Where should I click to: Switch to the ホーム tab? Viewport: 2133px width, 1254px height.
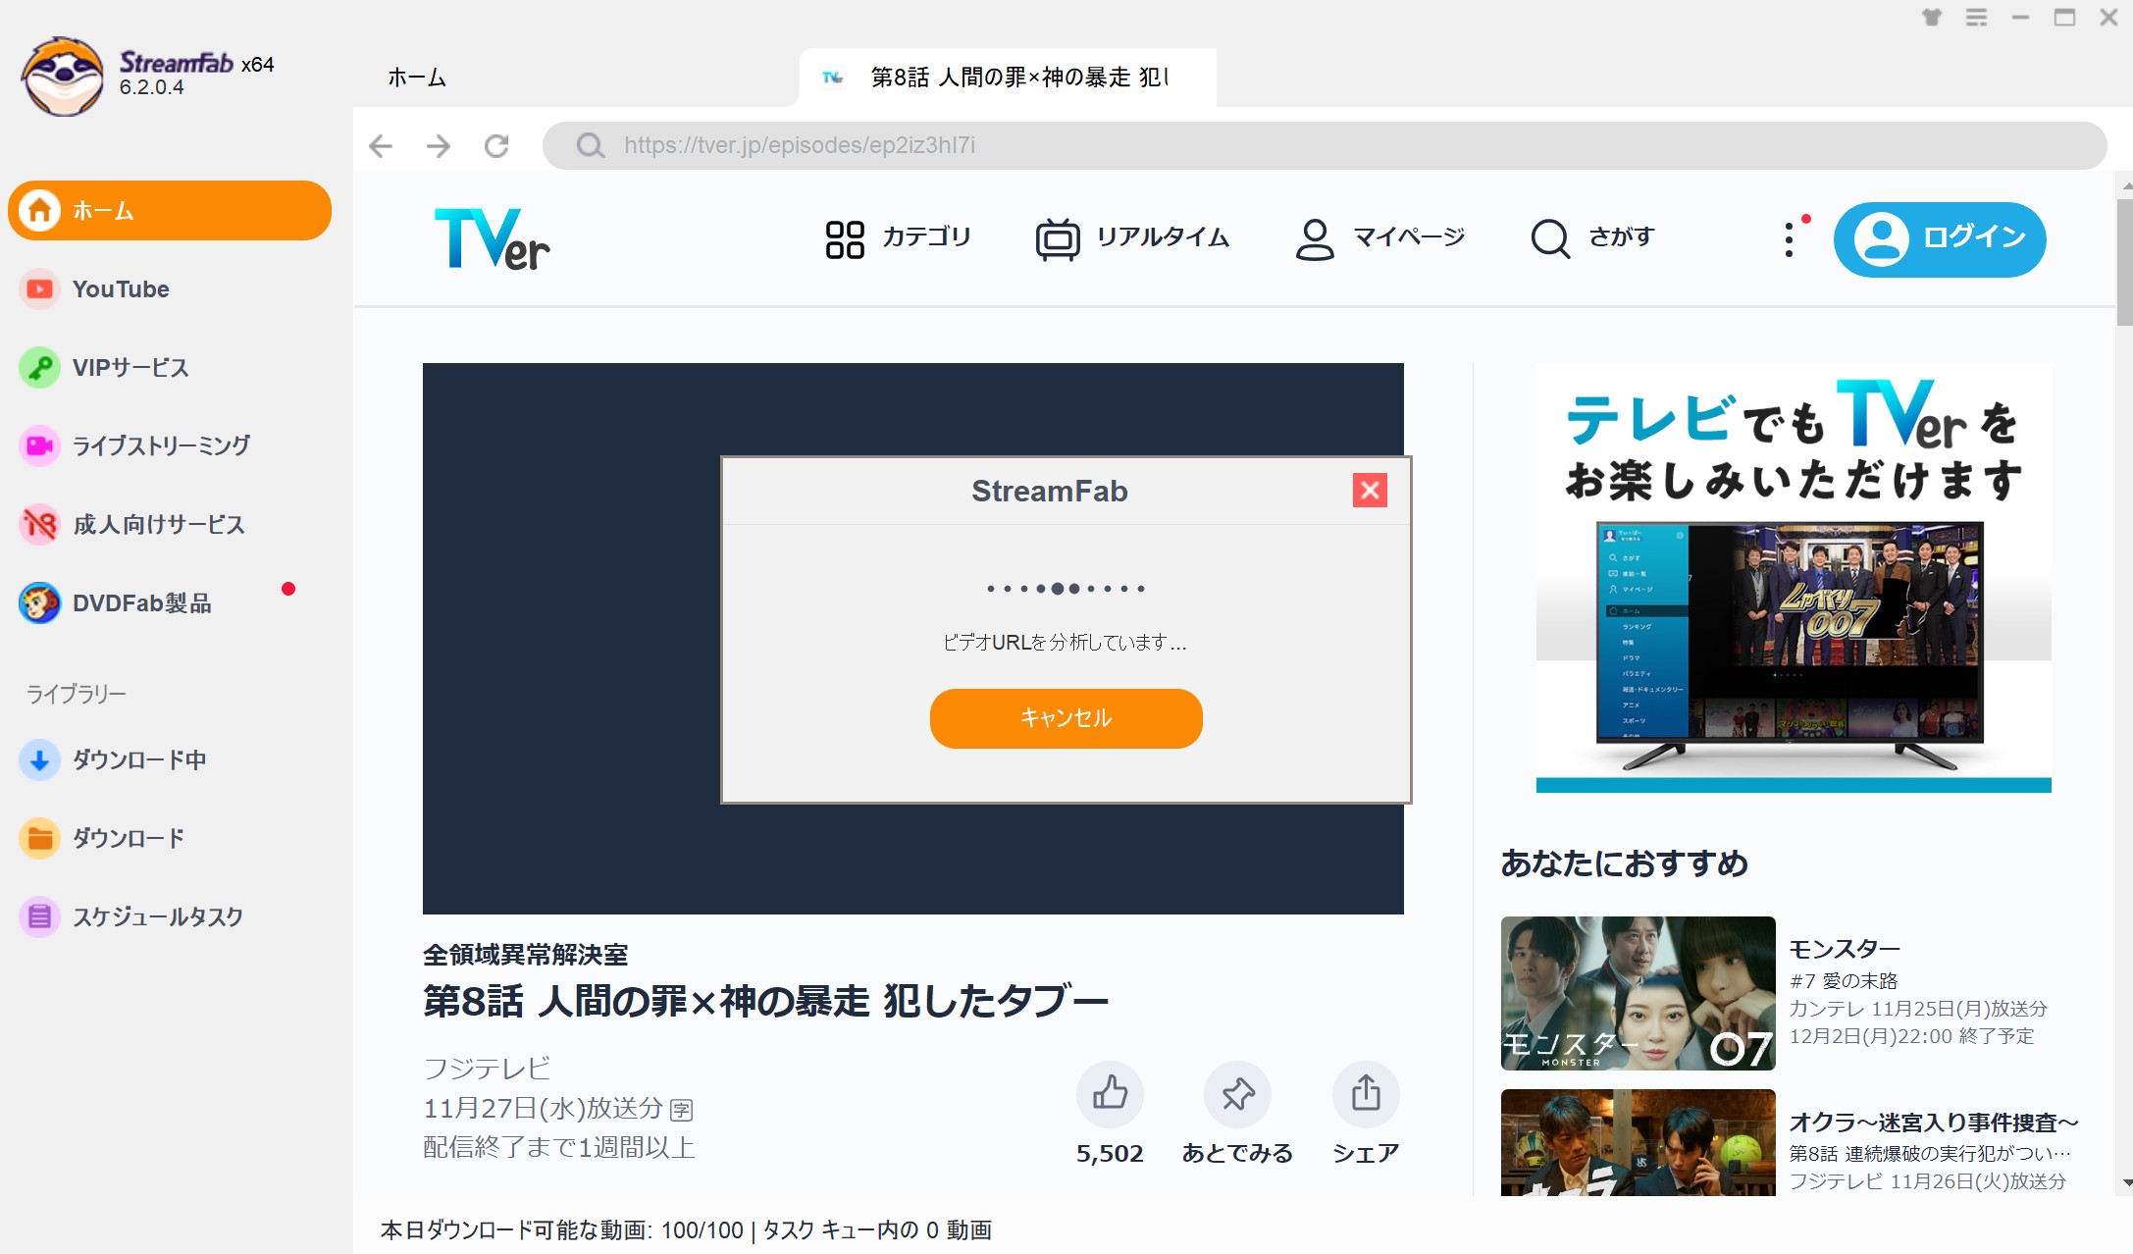pyautogui.click(x=417, y=78)
